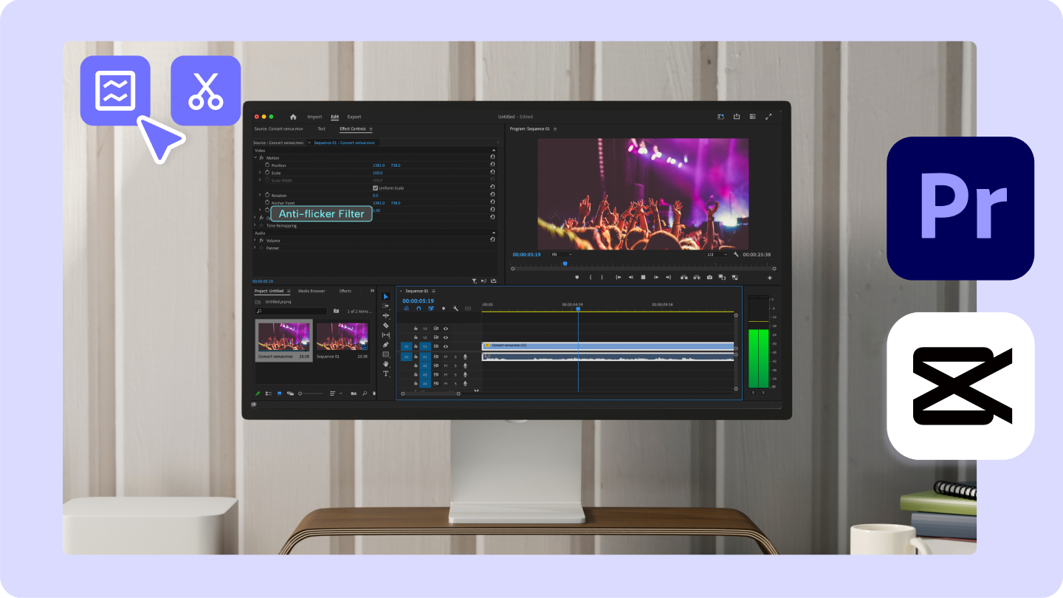Click Find magnifier at project panel bottom
This screenshot has height=598, width=1063.
point(364,393)
